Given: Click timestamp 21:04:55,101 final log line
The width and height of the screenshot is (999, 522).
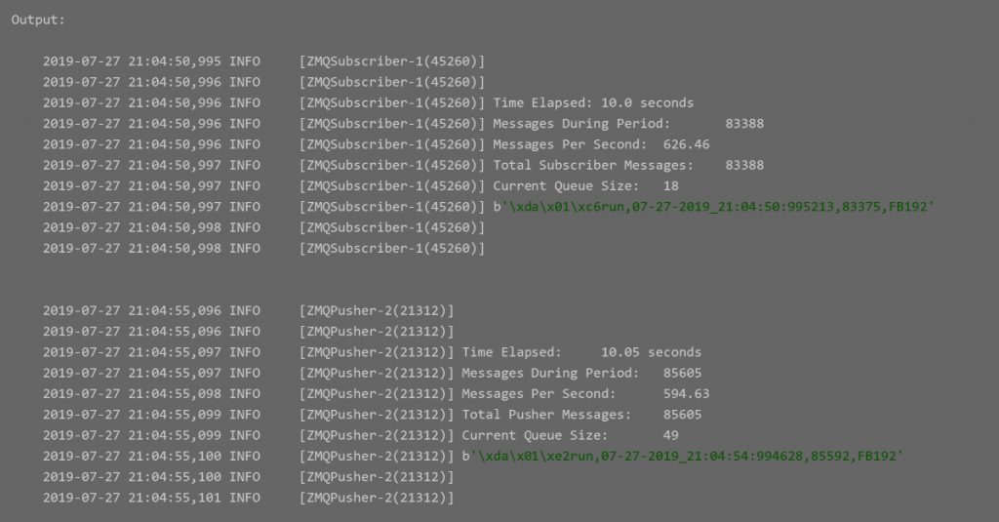Looking at the screenshot, I should pyautogui.click(x=175, y=498).
